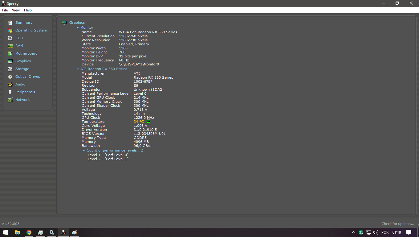Open the RAM memory module icon

10,46
